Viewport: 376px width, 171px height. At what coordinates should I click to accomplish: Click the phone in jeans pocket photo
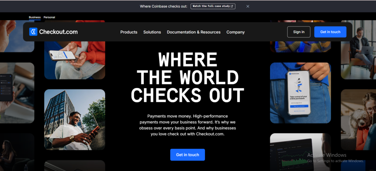point(300,93)
